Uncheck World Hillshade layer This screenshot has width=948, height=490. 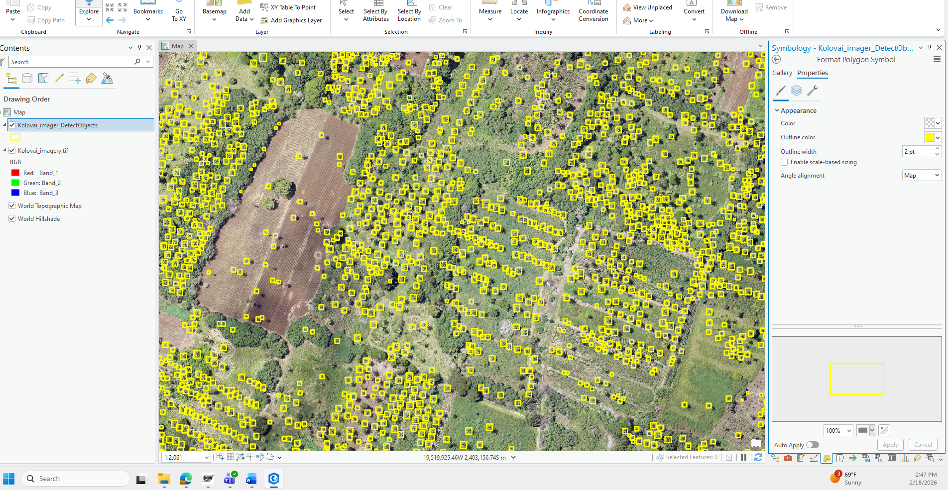[x=12, y=219]
